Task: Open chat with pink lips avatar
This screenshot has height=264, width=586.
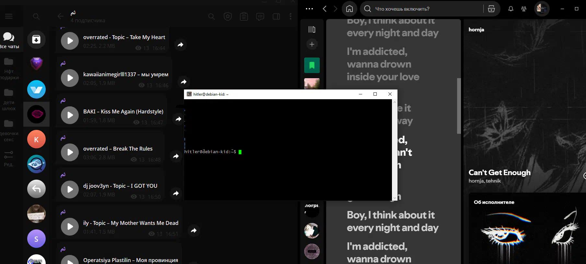Action: click(x=36, y=114)
